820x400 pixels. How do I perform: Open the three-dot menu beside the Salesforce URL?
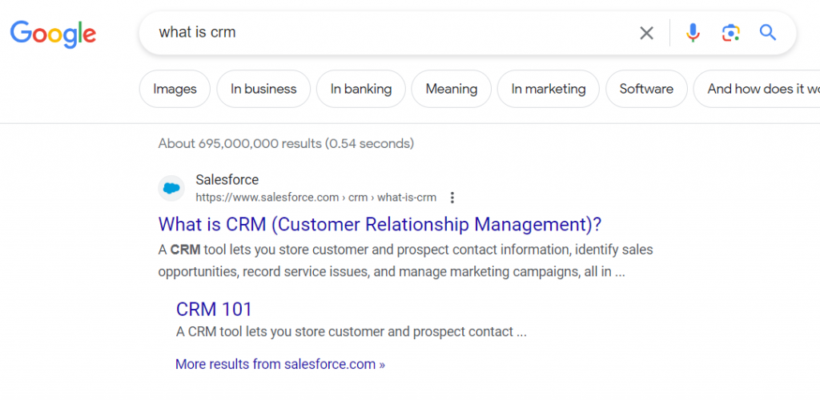pyautogui.click(x=452, y=198)
